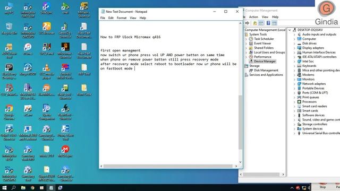Open the FRP Tool desktop folder

pos(84,70)
